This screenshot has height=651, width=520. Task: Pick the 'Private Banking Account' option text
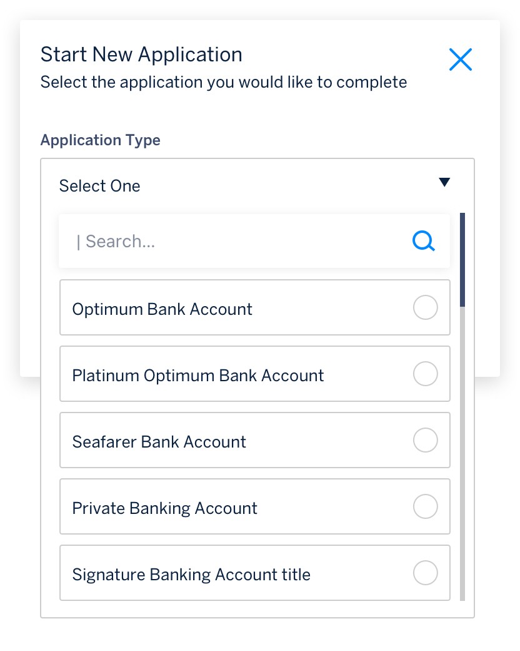coord(165,508)
